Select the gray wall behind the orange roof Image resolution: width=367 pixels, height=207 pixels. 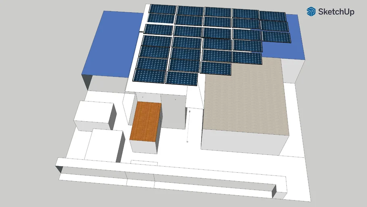[x=174, y=112]
